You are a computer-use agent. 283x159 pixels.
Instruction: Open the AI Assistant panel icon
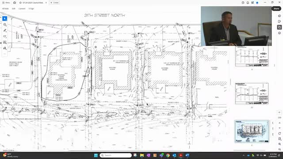click(x=279, y=16)
